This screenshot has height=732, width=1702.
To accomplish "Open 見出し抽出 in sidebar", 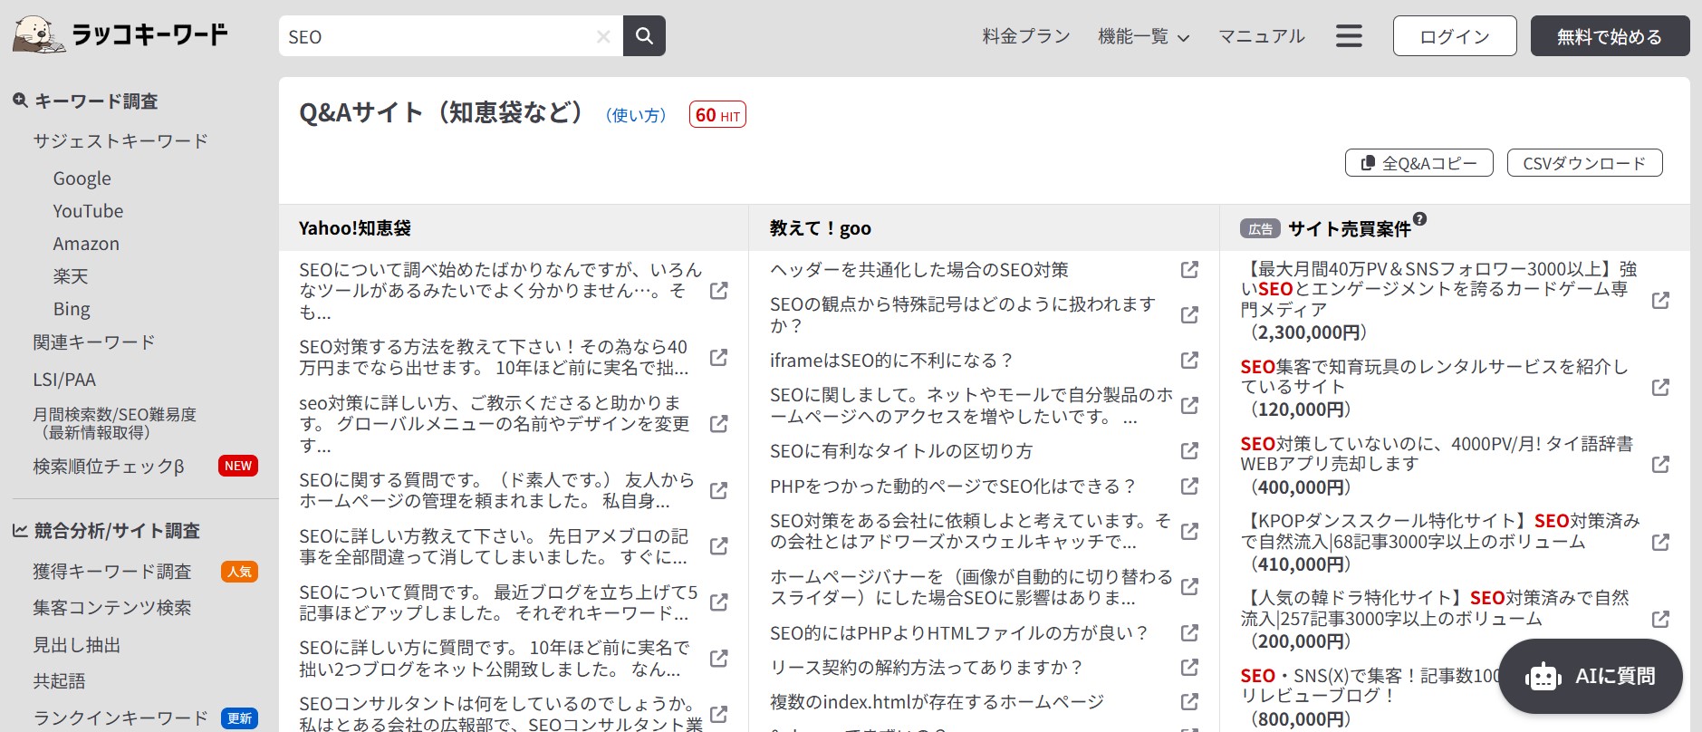I will (77, 645).
